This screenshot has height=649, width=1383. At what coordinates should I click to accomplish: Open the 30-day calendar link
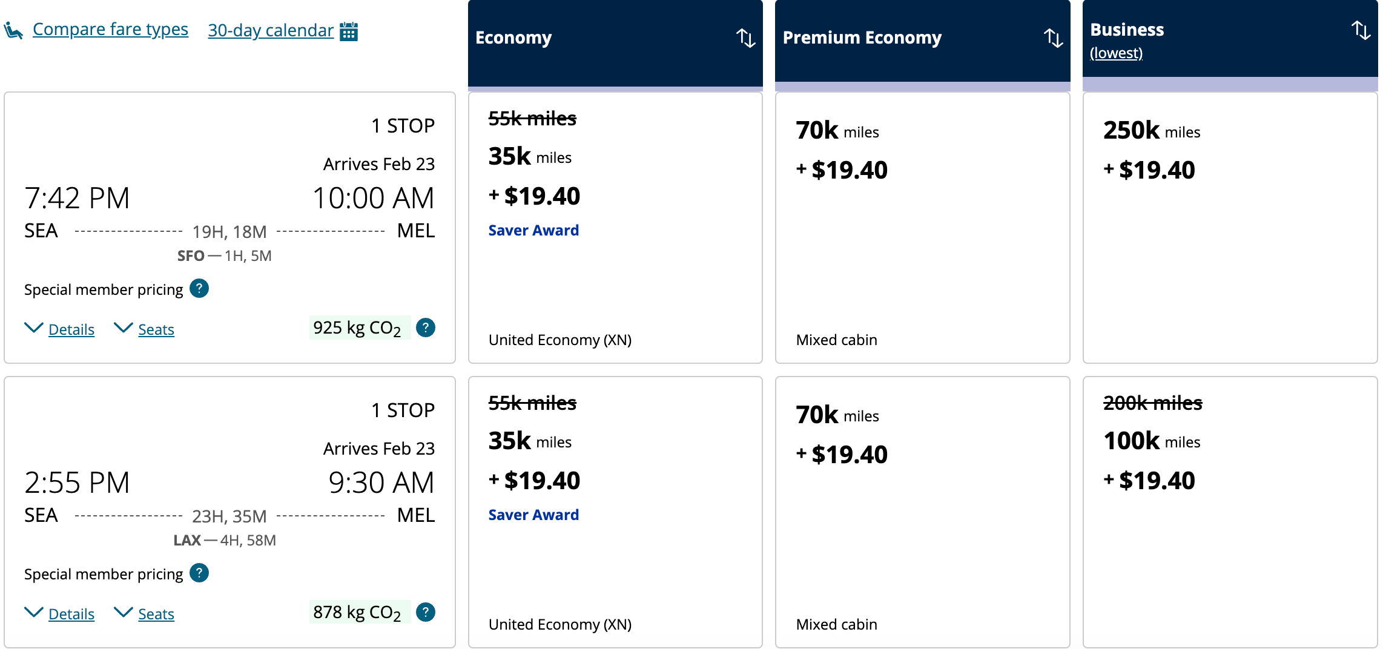coord(271,30)
